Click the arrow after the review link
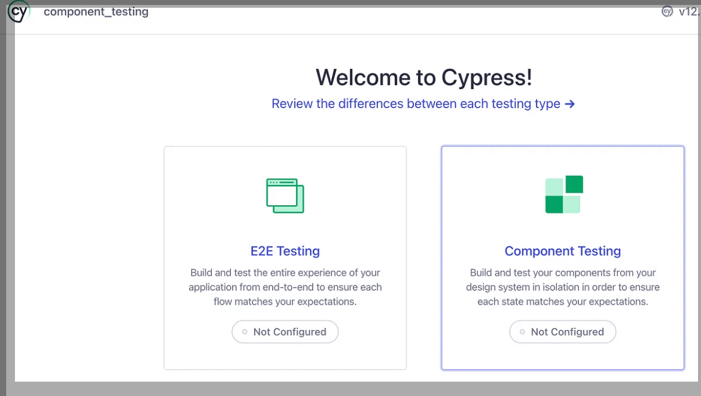 tap(569, 104)
